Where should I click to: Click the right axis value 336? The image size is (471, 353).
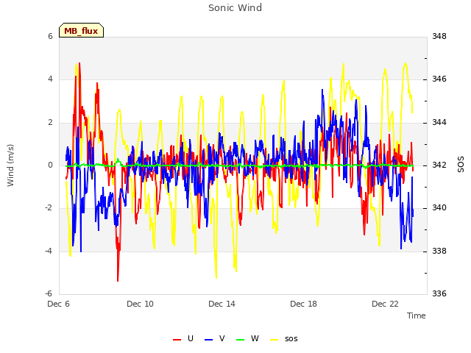point(439,293)
